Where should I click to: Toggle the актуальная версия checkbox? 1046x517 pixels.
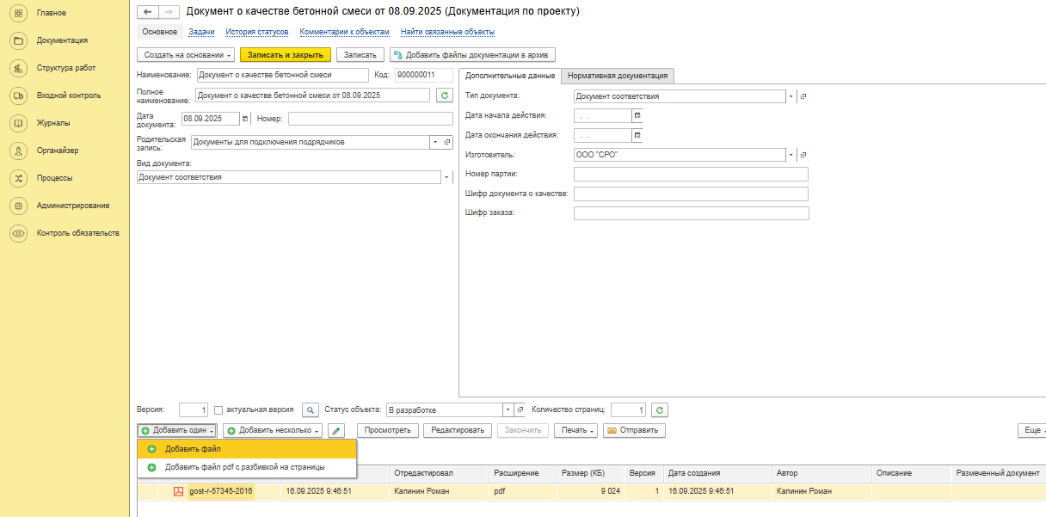click(x=218, y=410)
